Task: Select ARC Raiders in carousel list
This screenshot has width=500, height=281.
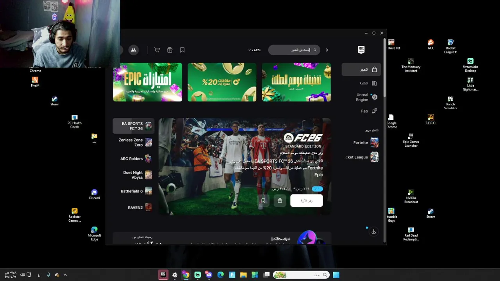Action: tap(134, 159)
